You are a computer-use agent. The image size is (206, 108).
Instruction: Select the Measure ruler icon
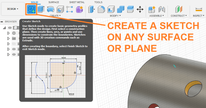tap(199, 10)
